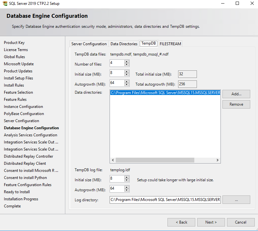Select Database Engine Configuration step in sidebar
The width and height of the screenshot is (258, 231).
click(31, 128)
